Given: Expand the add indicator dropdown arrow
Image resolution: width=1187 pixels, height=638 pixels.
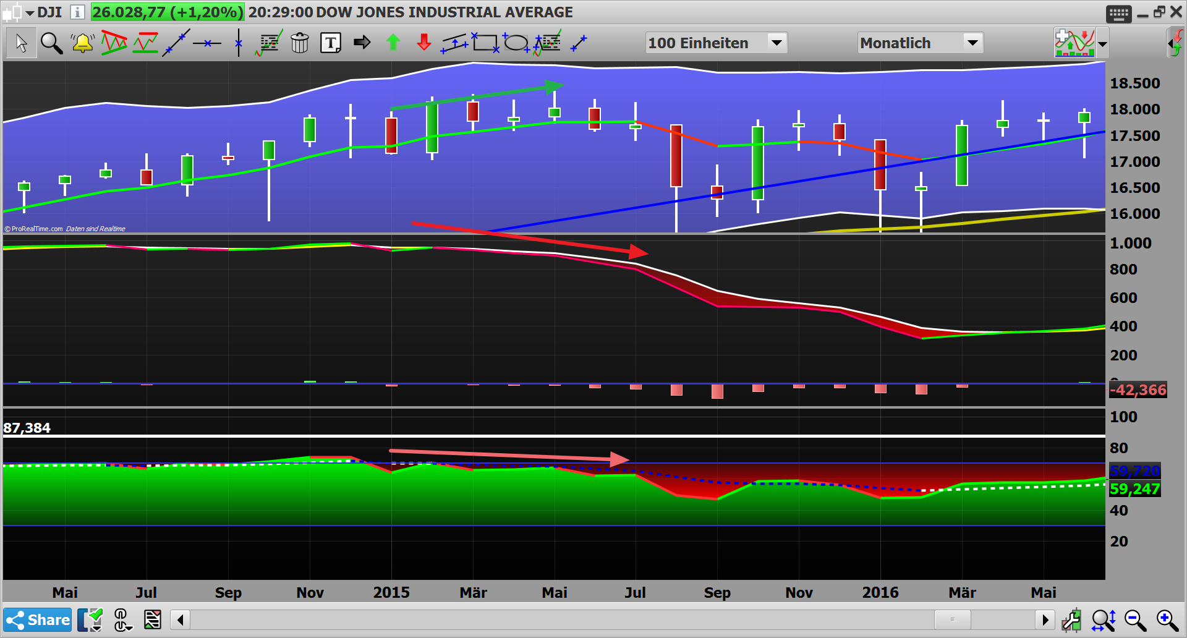Looking at the screenshot, I should 1102,44.
